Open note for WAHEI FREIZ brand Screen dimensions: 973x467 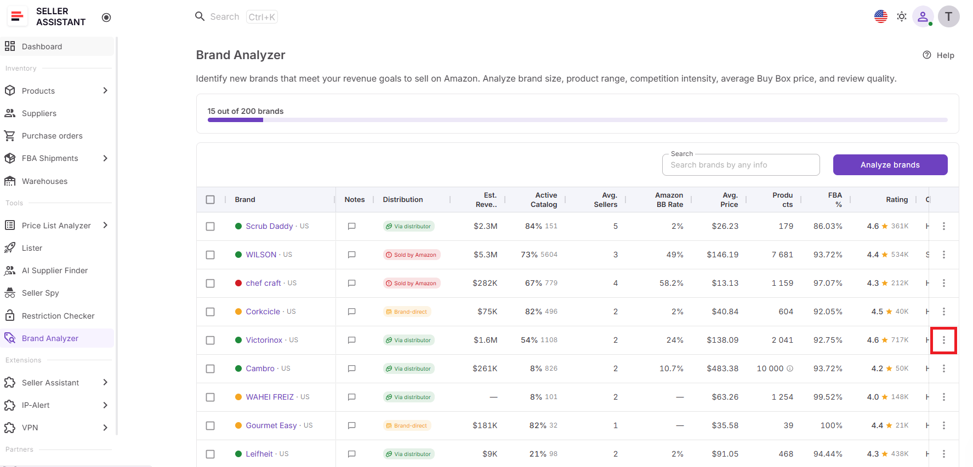352,397
